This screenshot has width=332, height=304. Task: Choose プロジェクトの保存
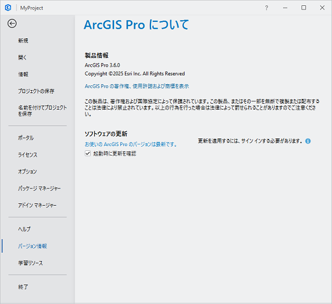coord(36,91)
